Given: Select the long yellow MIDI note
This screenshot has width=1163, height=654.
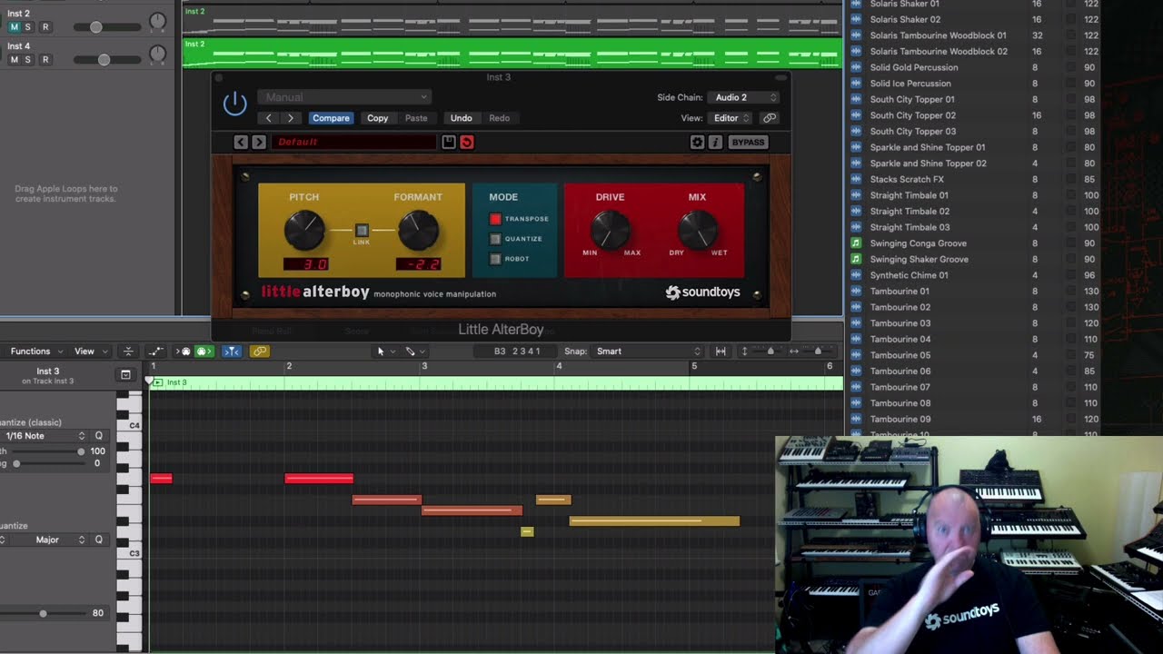Looking at the screenshot, I should pyautogui.click(x=654, y=521).
